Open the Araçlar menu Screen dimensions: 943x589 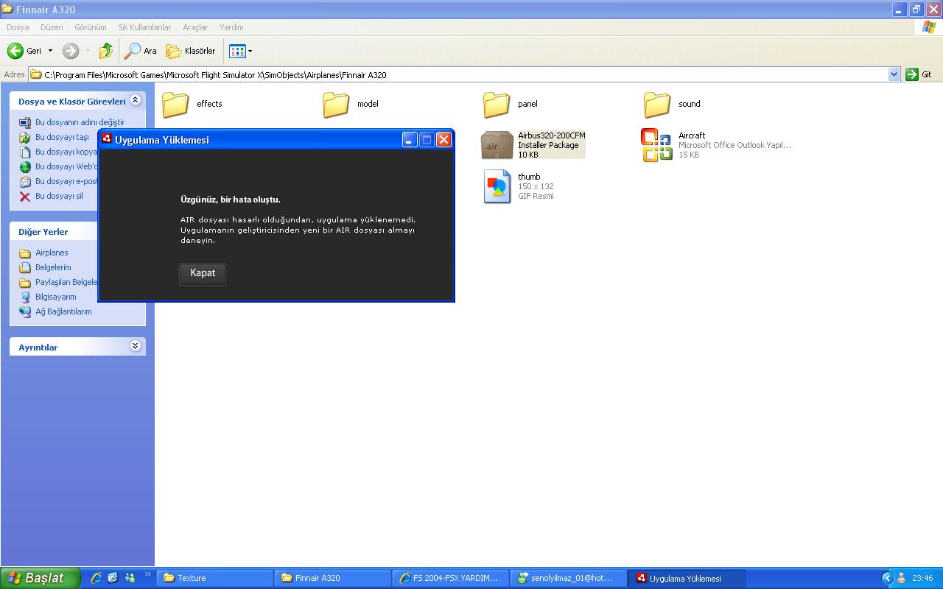195,27
